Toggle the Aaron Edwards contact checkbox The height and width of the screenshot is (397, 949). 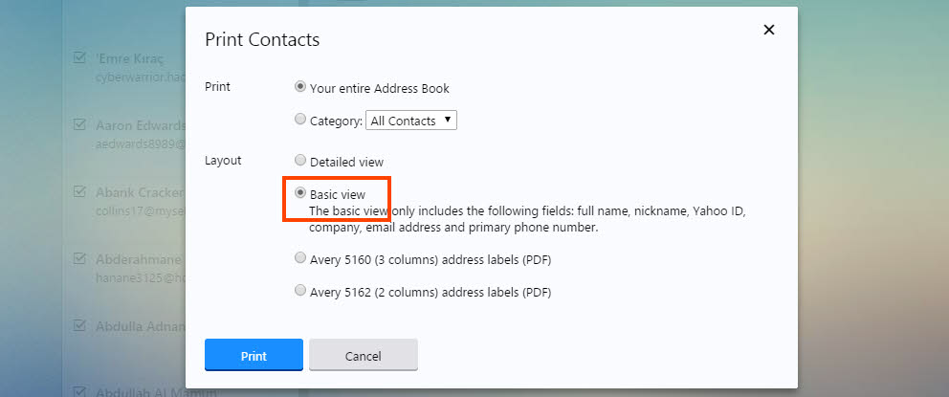point(80,124)
